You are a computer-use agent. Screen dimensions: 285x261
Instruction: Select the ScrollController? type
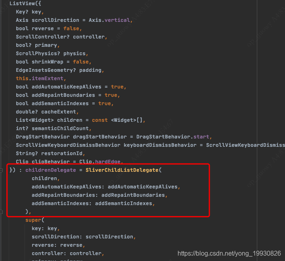point(43,37)
